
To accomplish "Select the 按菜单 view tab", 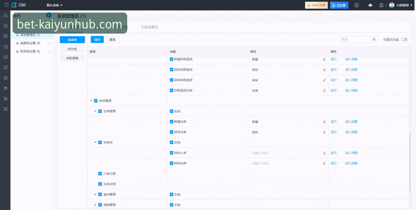I will (x=72, y=40).
